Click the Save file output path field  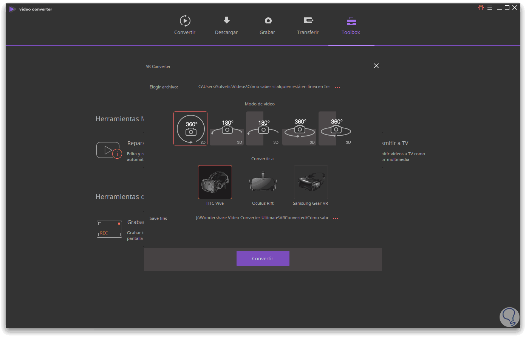pyautogui.click(x=262, y=218)
